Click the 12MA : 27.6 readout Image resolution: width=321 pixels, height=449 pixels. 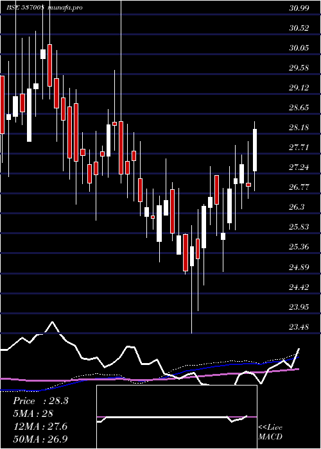[x=40, y=427]
